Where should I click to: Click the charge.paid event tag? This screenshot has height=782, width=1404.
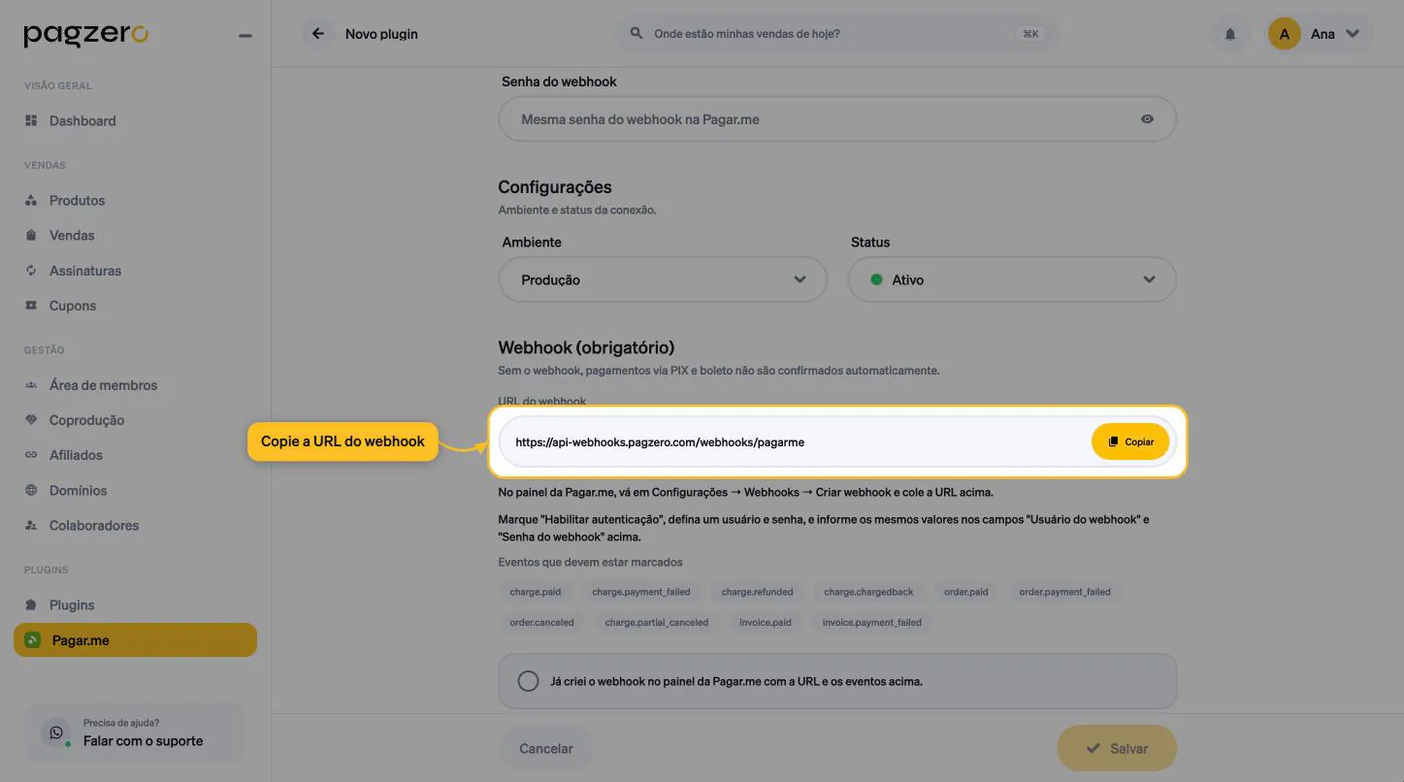pyautogui.click(x=536, y=592)
